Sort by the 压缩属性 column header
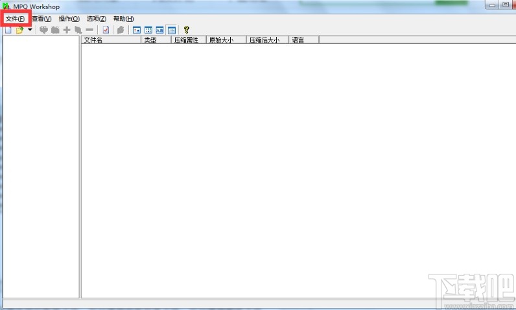The image size is (516, 310). (189, 39)
